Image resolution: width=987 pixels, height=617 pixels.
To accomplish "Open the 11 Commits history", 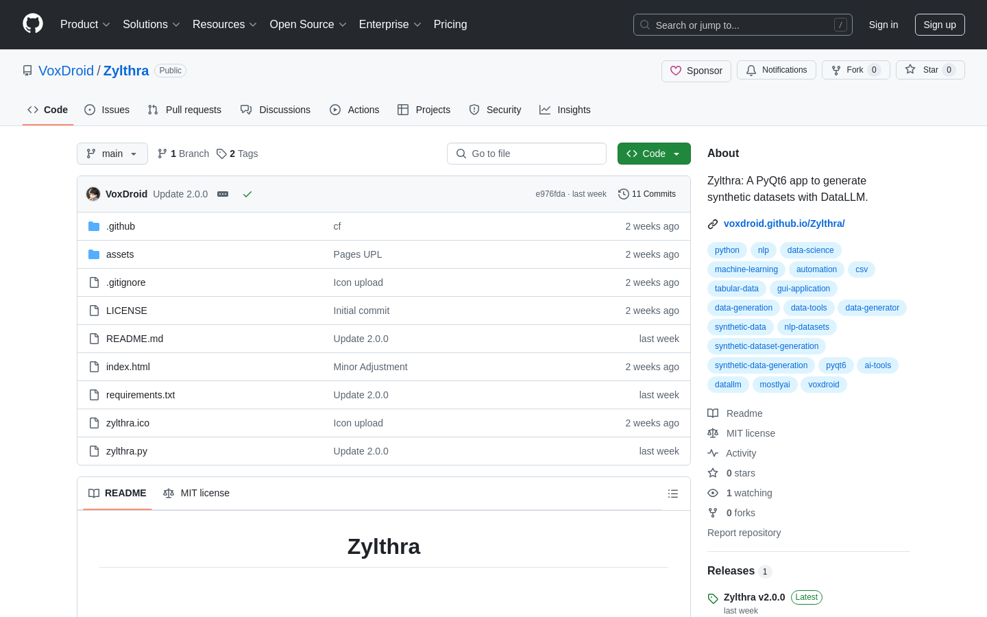I will point(647,194).
